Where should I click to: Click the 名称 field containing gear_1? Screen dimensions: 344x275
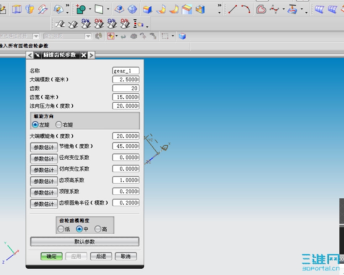coord(126,71)
